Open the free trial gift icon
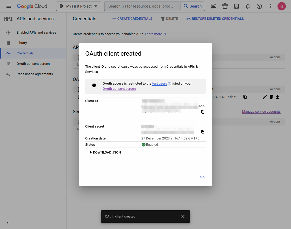This screenshot has height=229, width=291. click(x=225, y=6)
